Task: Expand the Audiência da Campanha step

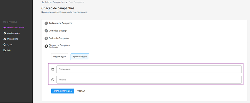Action: click(61, 23)
